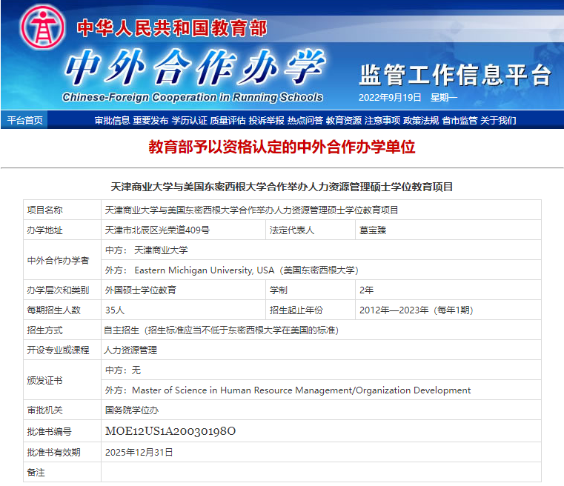
Task: Open 关于我们 navigation item
Action: tap(498, 121)
